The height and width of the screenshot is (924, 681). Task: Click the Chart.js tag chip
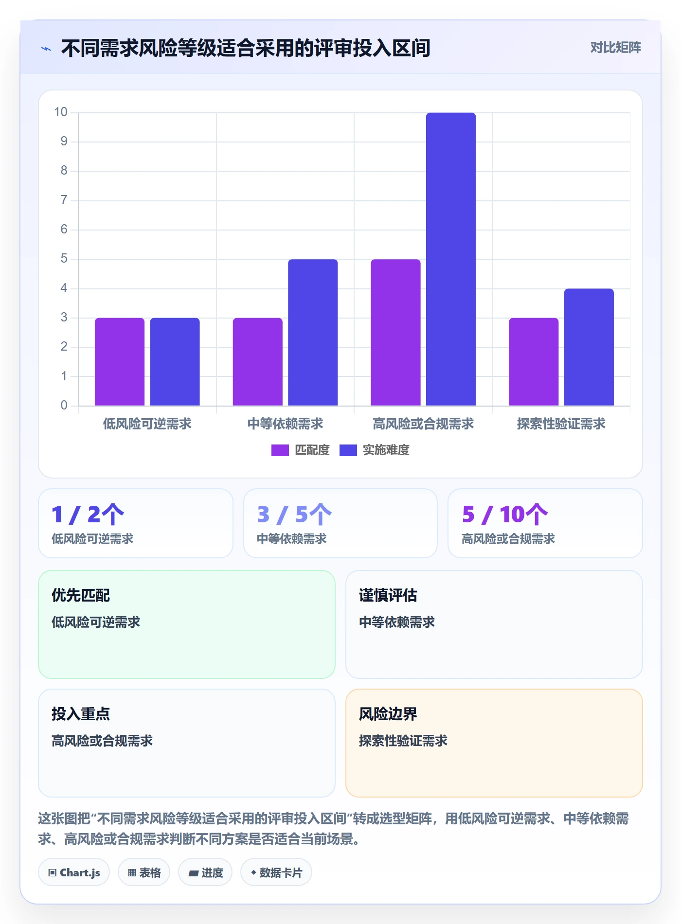click(x=74, y=872)
